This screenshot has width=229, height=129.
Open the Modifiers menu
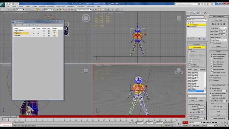[42, 6]
